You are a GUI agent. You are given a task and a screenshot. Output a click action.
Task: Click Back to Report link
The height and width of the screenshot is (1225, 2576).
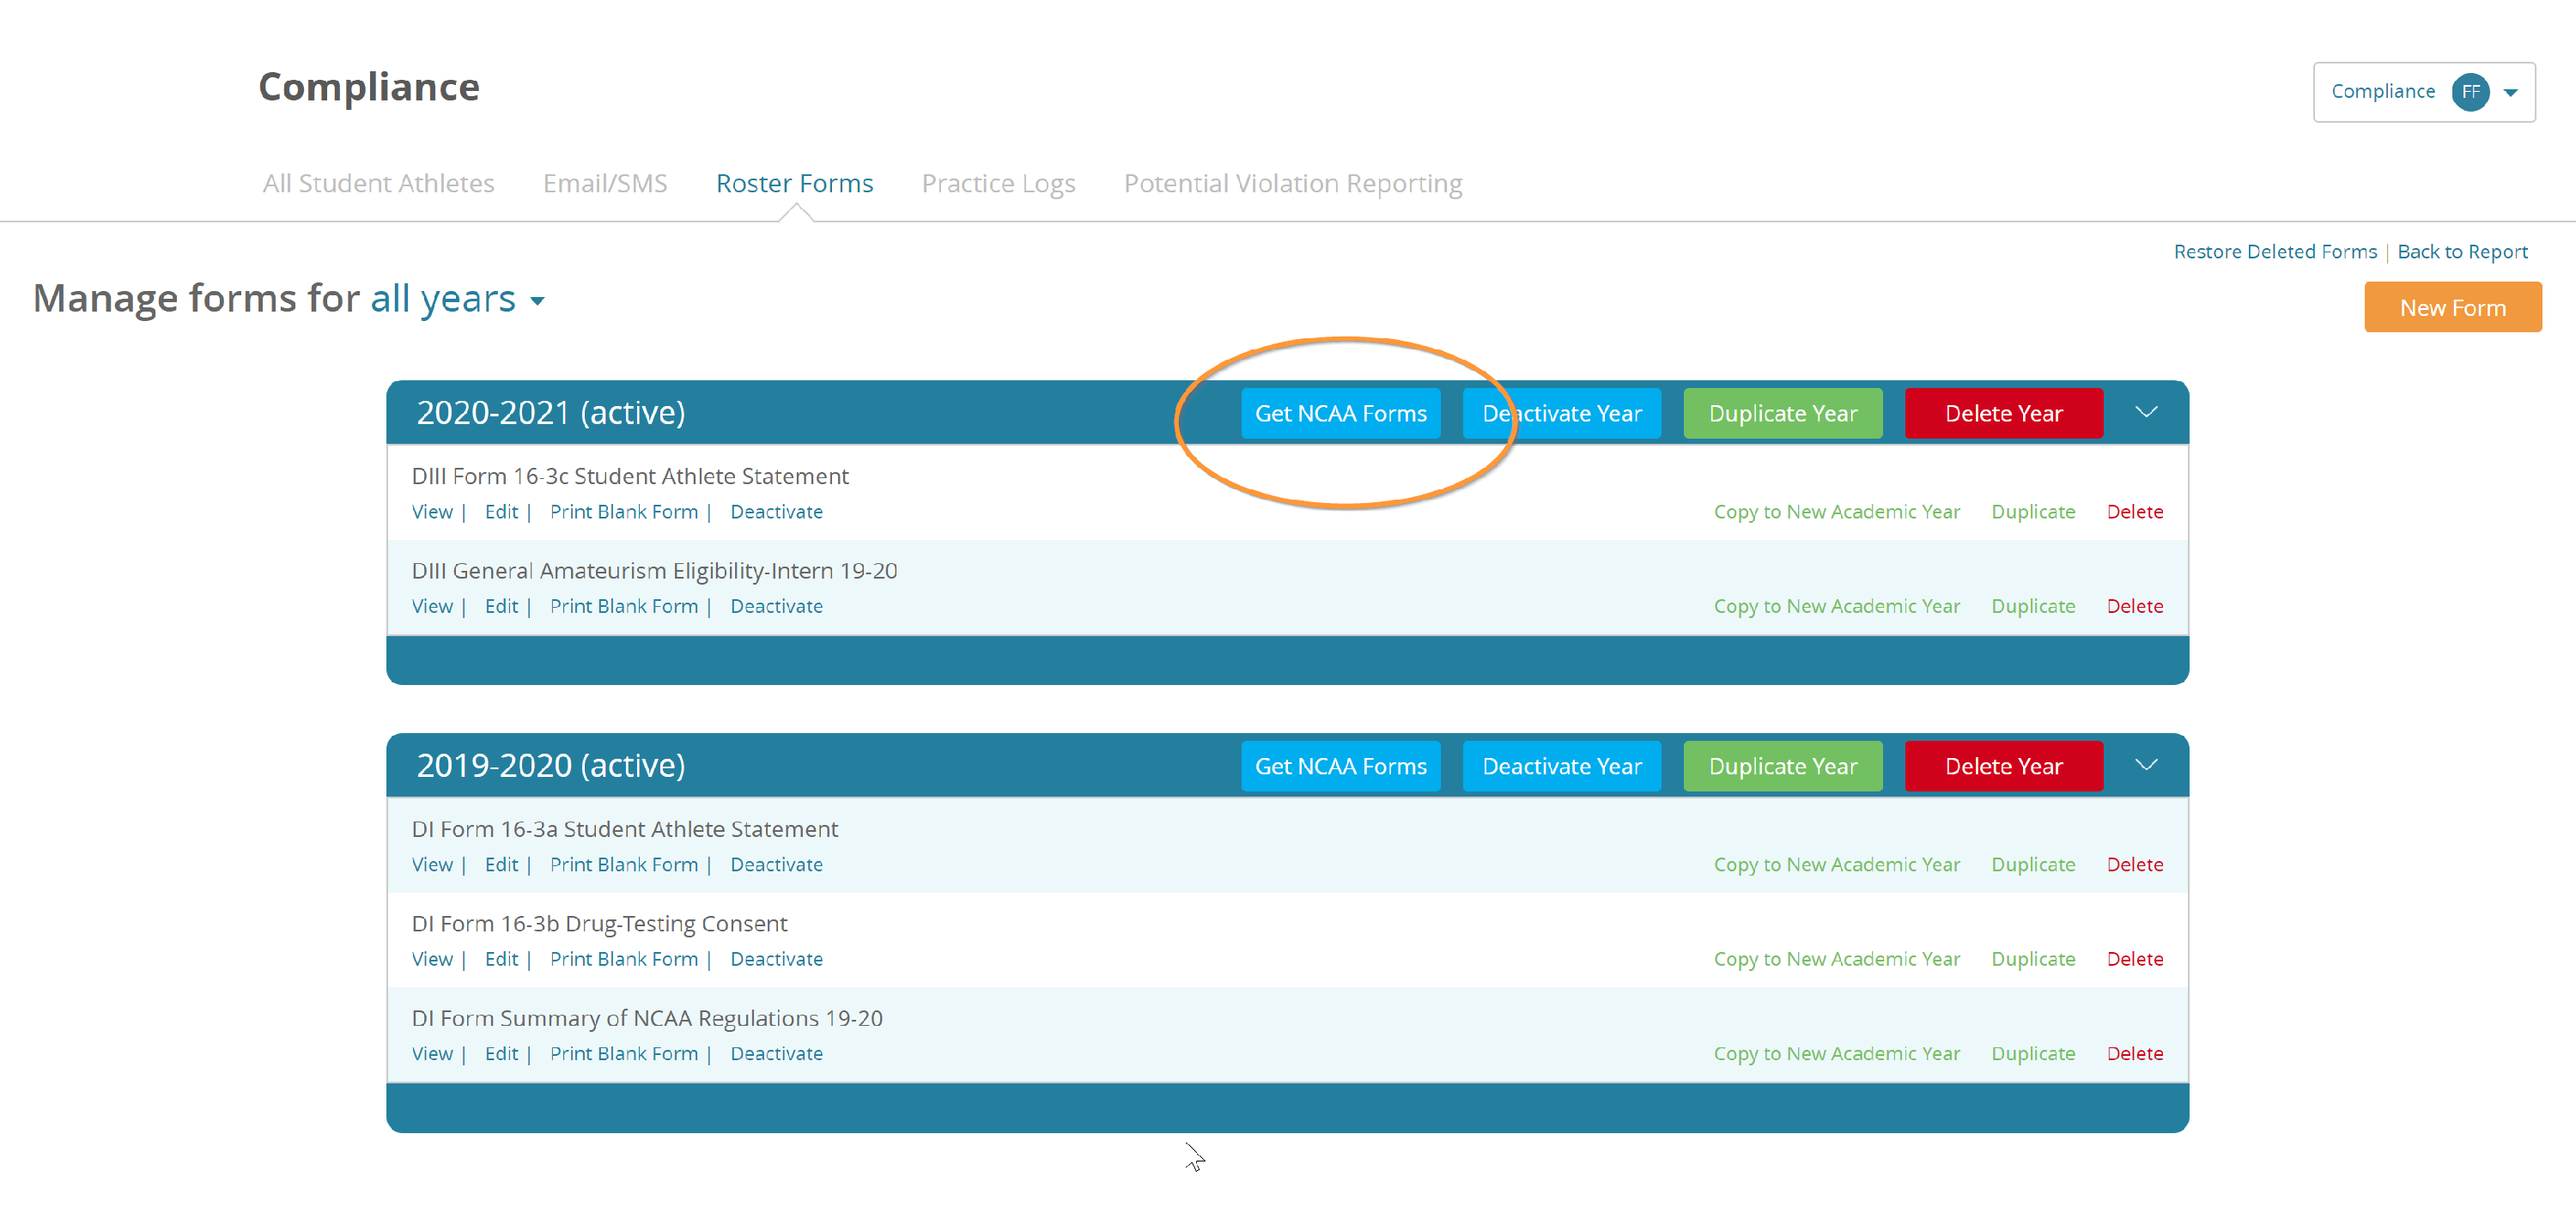[x=2461, y=252]
